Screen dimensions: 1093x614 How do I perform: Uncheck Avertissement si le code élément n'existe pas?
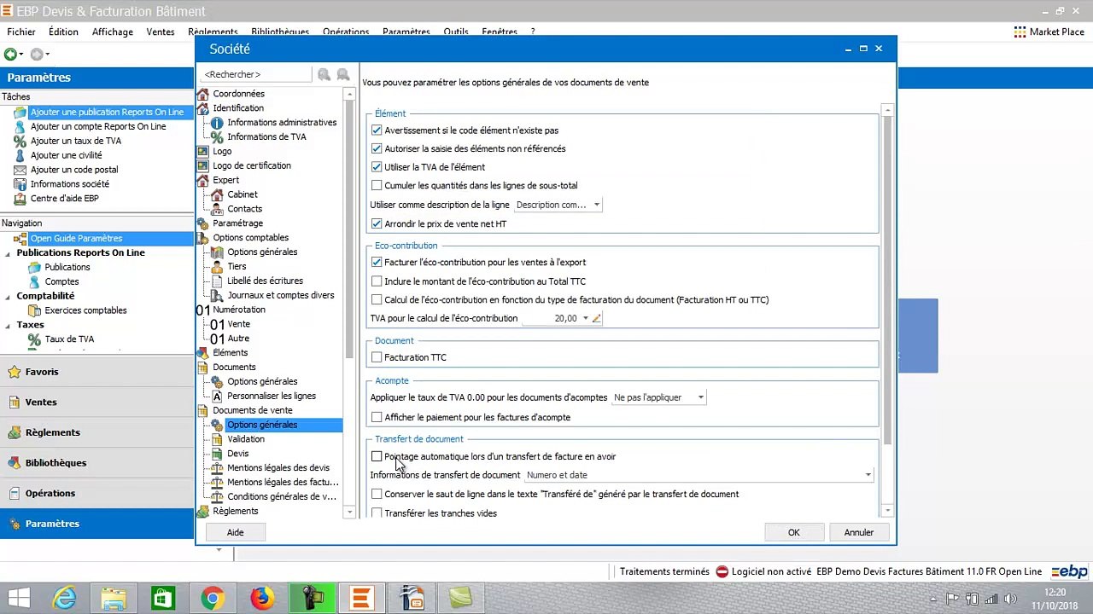[377, 130]
